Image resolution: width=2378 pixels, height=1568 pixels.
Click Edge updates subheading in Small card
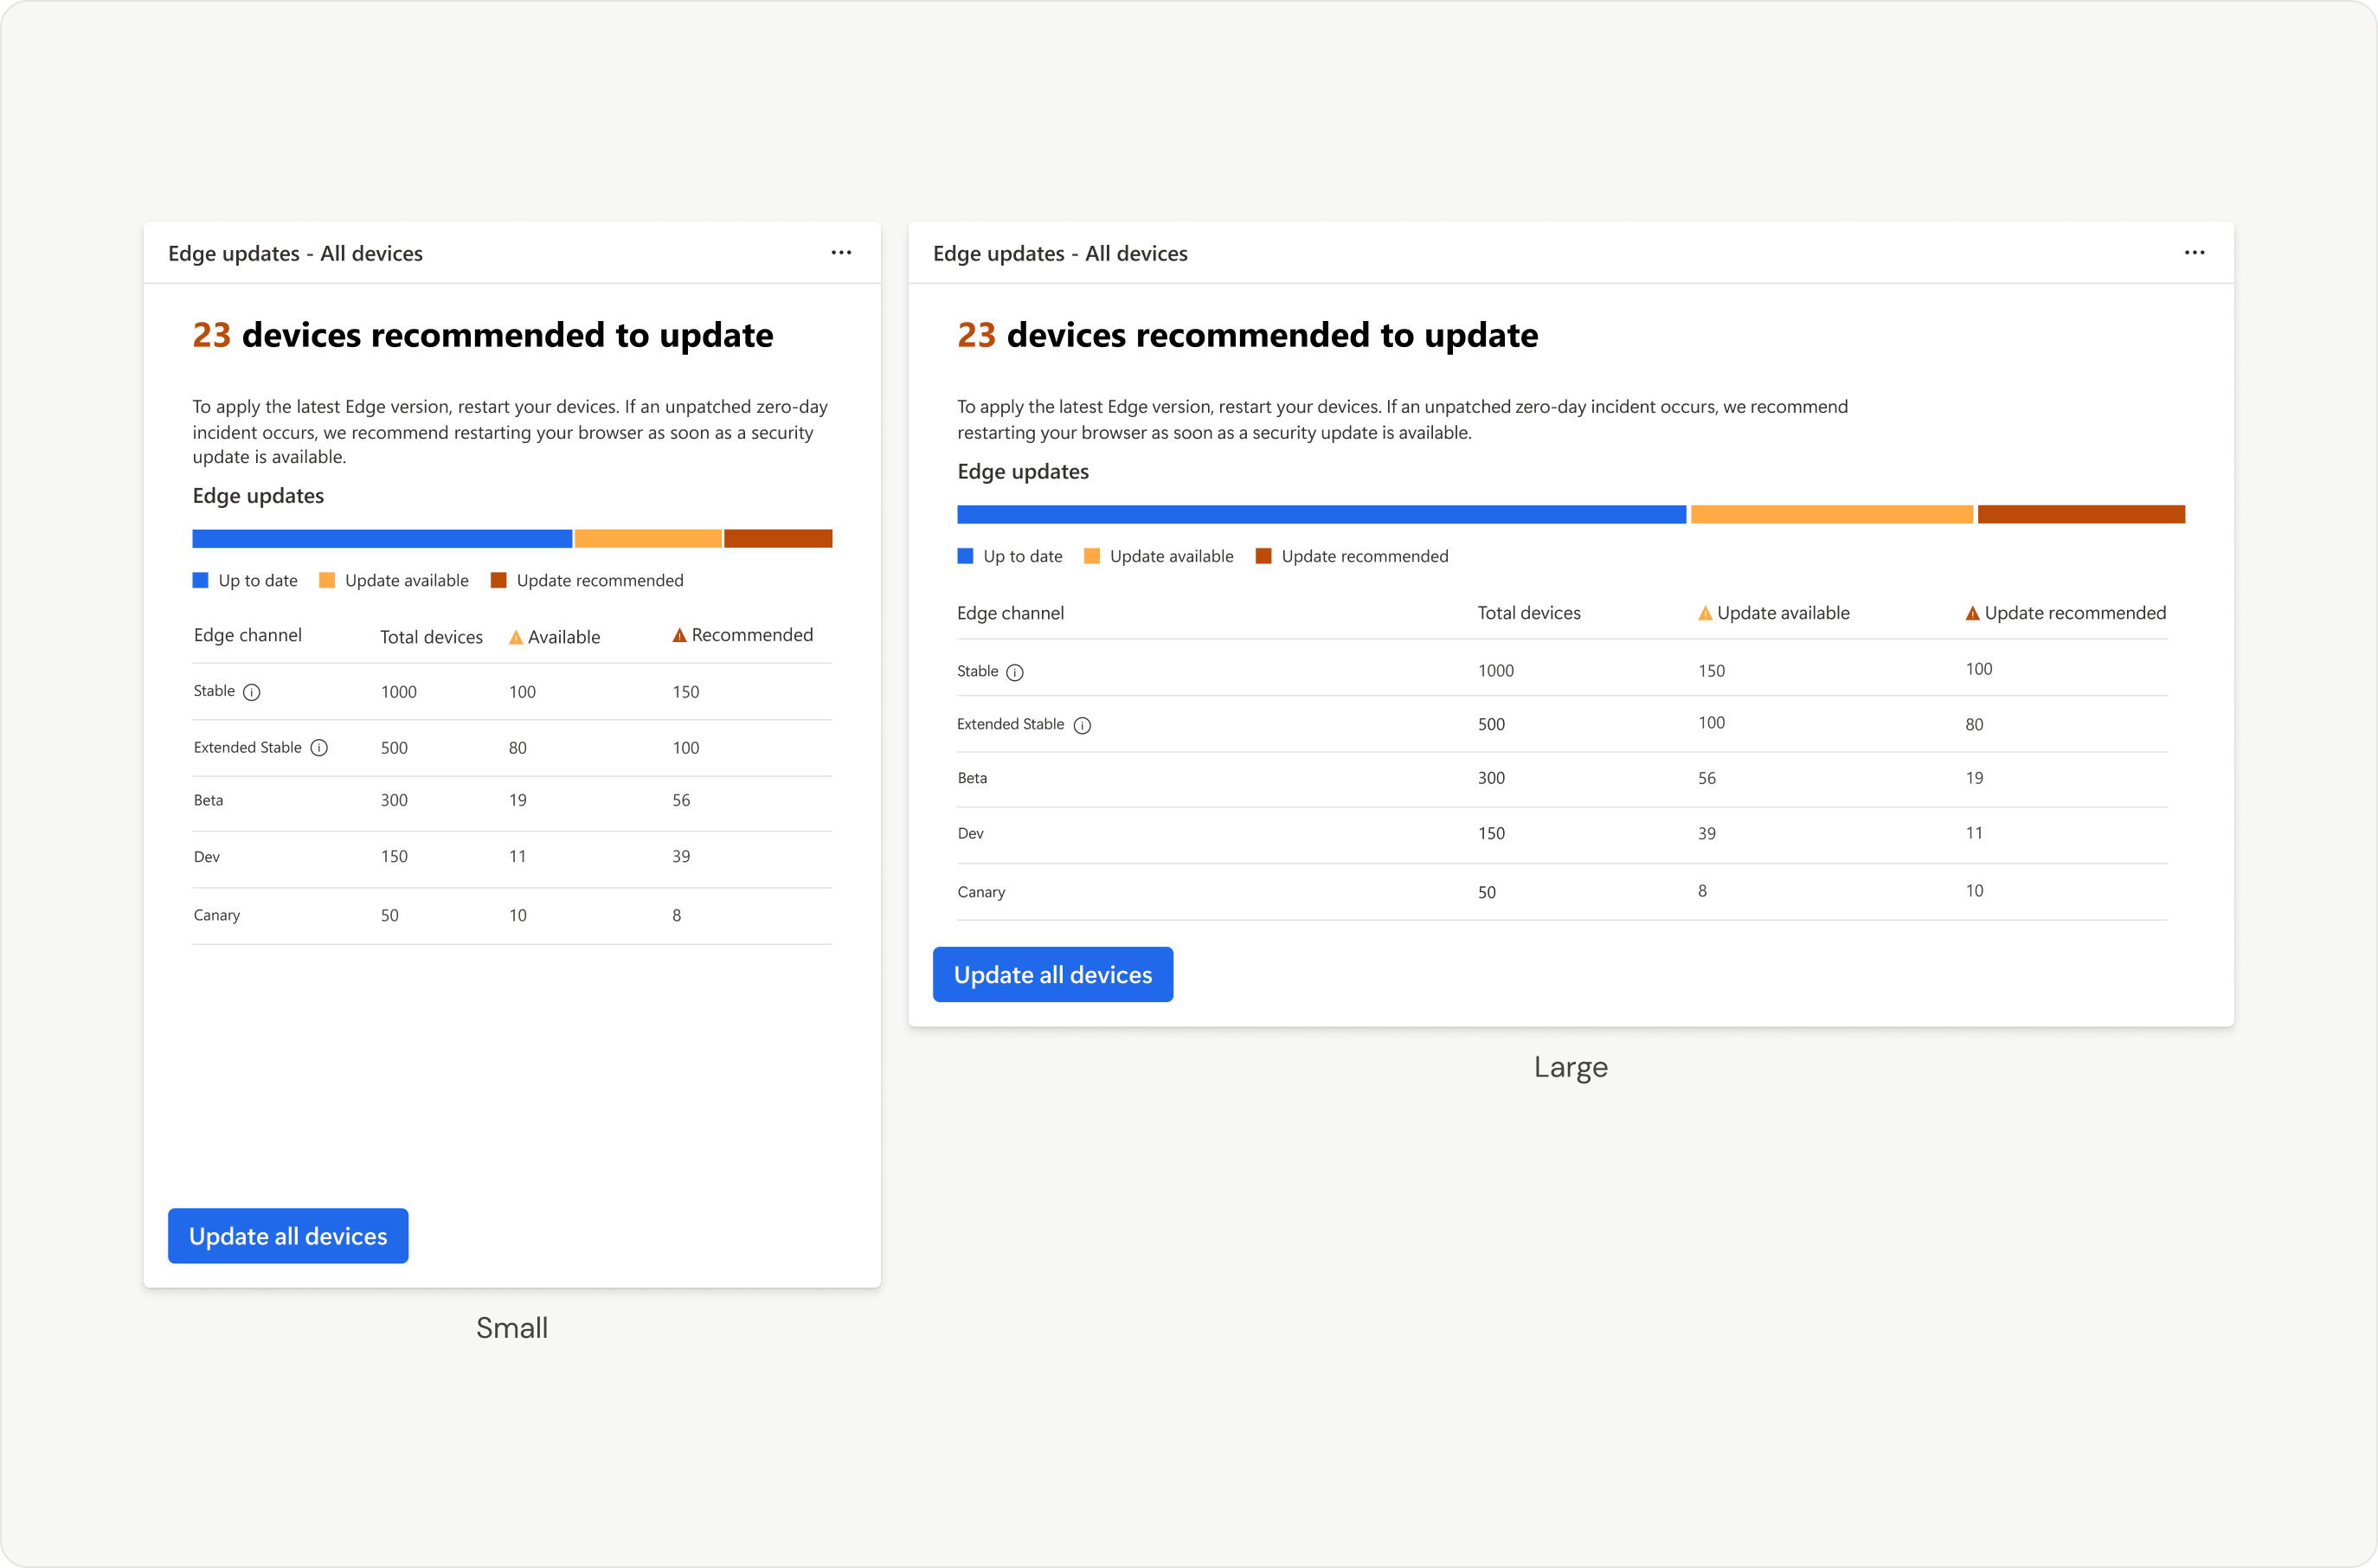point(258,496)
